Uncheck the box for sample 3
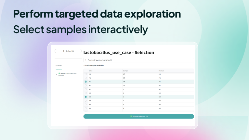This screenshot has width=249, height=140. 86,97
